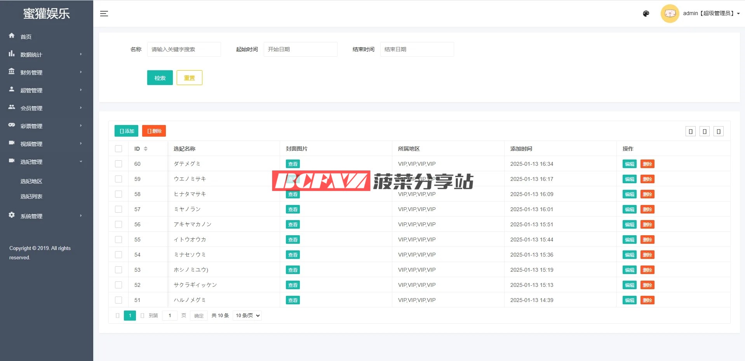Open 选妃列表 in the sidebar
This screenshot has height=361, width=745.
(x=31, y=196)
